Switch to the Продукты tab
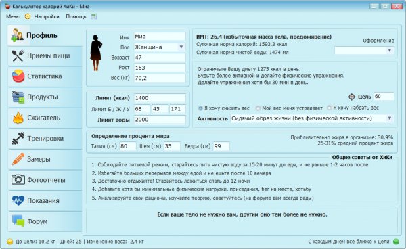Viewport: 406px width, 249px height. pos(45,97)
